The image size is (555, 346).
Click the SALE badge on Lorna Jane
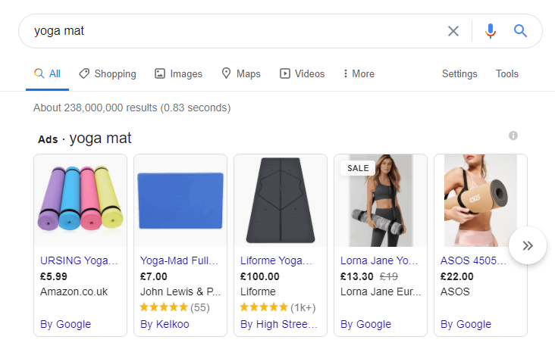click(x=358, y=168)
